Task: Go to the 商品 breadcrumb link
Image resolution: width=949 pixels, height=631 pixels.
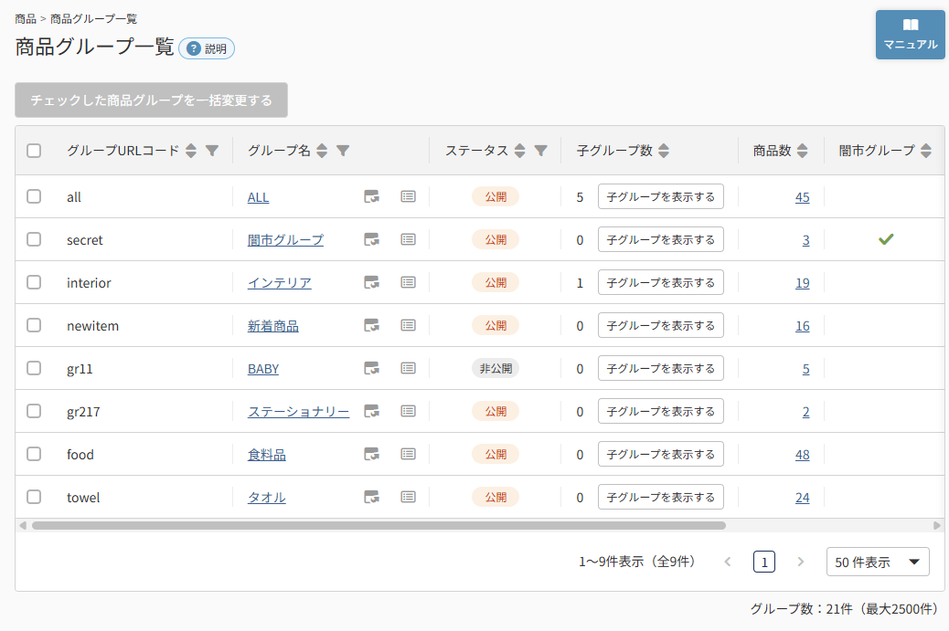Action: [26, 19]
